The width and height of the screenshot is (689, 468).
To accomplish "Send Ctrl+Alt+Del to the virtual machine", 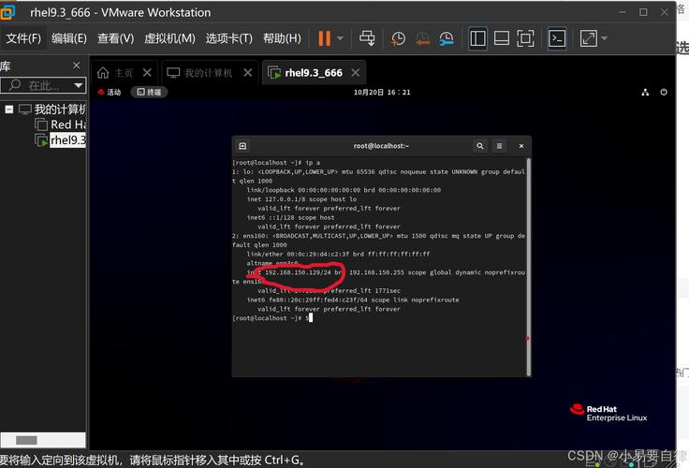I will pos(367,38).
